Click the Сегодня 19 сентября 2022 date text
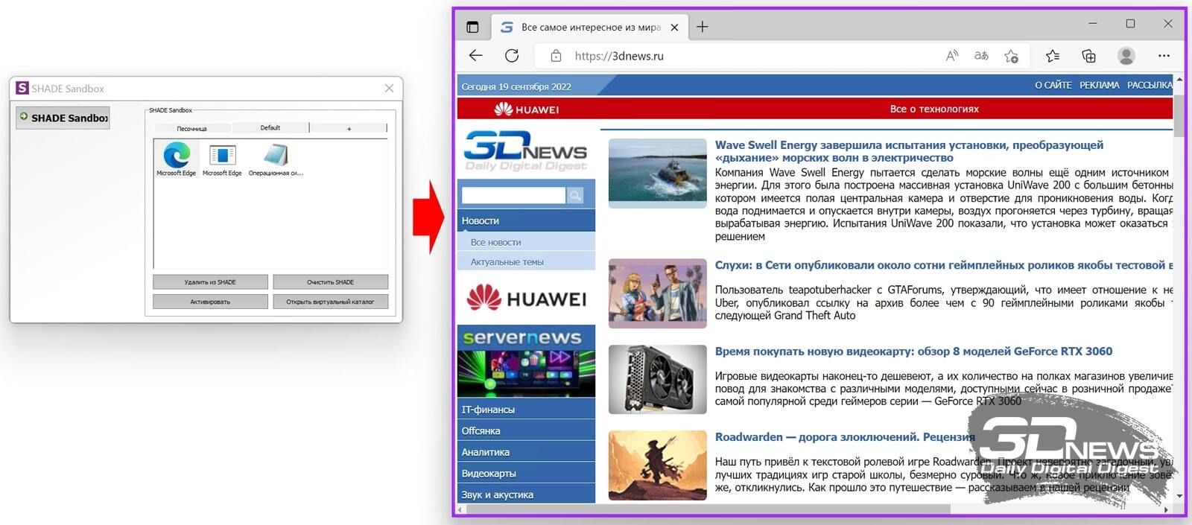Viewport: 1192px width, 525px height. [516, 86]
